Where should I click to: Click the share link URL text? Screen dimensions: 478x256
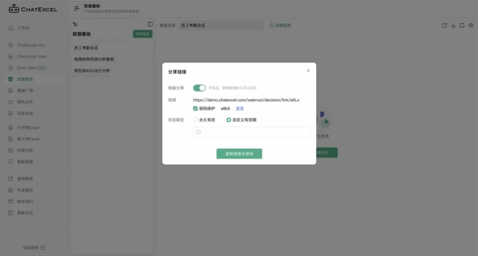246,100
